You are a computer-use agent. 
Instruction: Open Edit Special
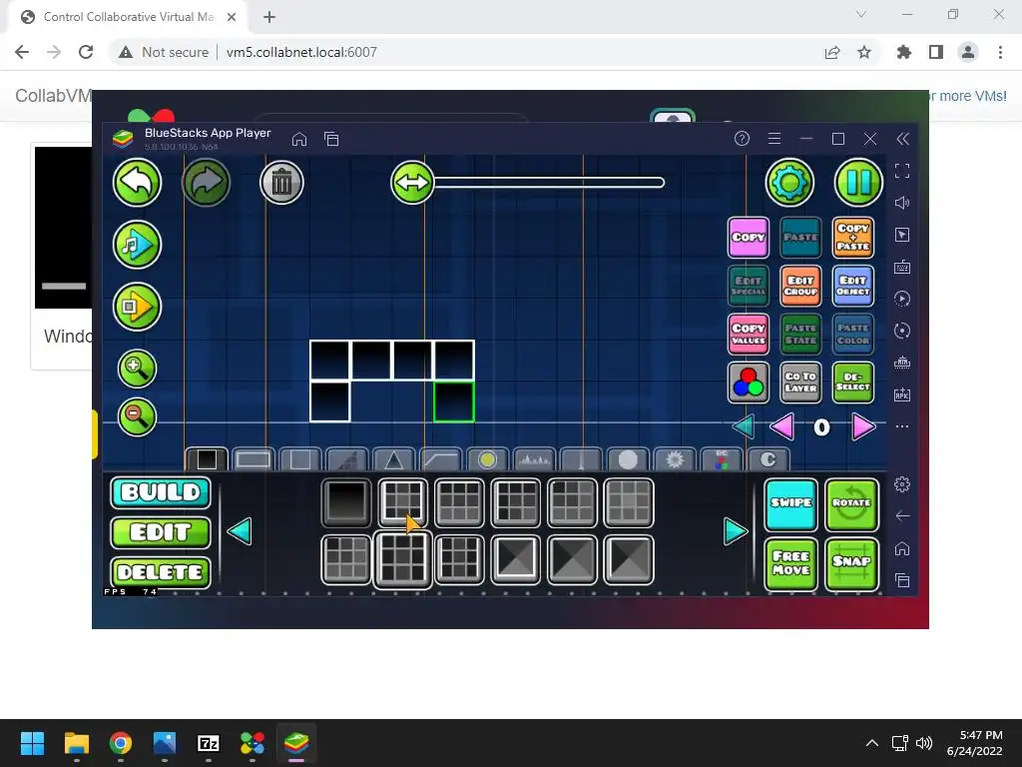coord(749,286)
